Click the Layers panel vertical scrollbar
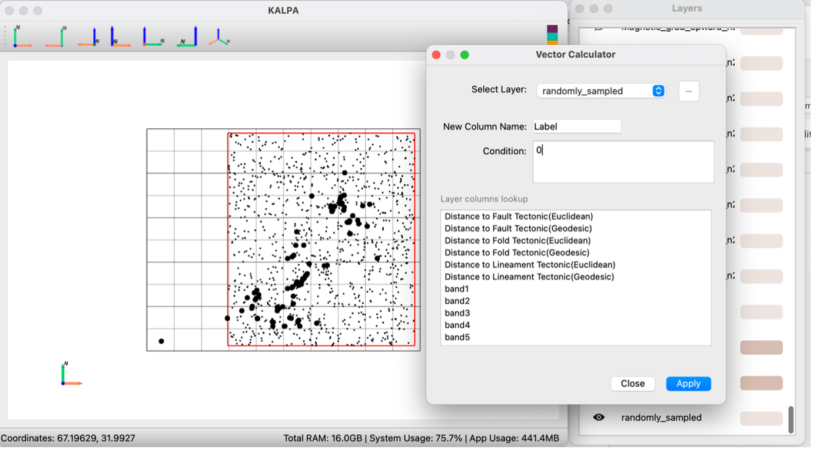Screen dimensions: 813x449 (791, 420)
